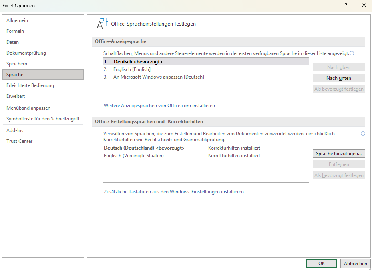Image resolution: width=372 pixels, height=270 pixels.
Task: Open link to install more display languages
Action: 159,106
